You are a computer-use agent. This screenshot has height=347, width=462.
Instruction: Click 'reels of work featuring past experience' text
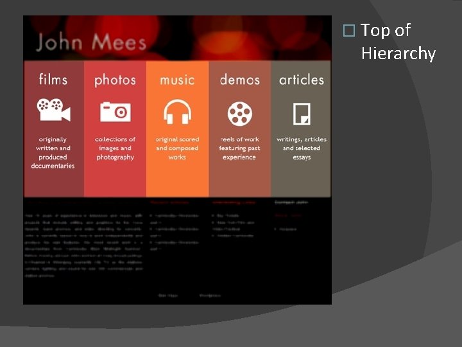coord(239,148)
